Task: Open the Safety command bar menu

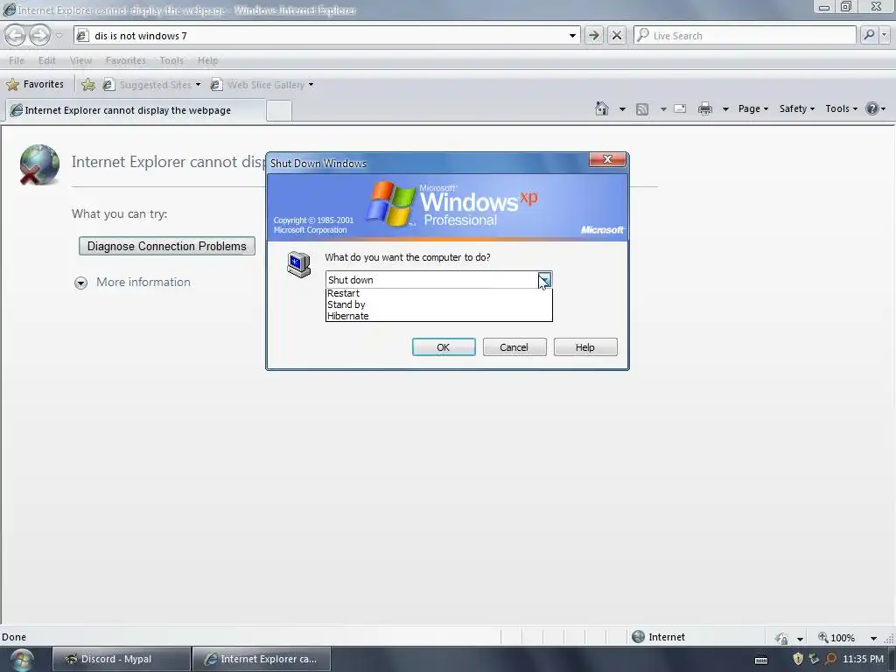Action: [x=796, y=108]
